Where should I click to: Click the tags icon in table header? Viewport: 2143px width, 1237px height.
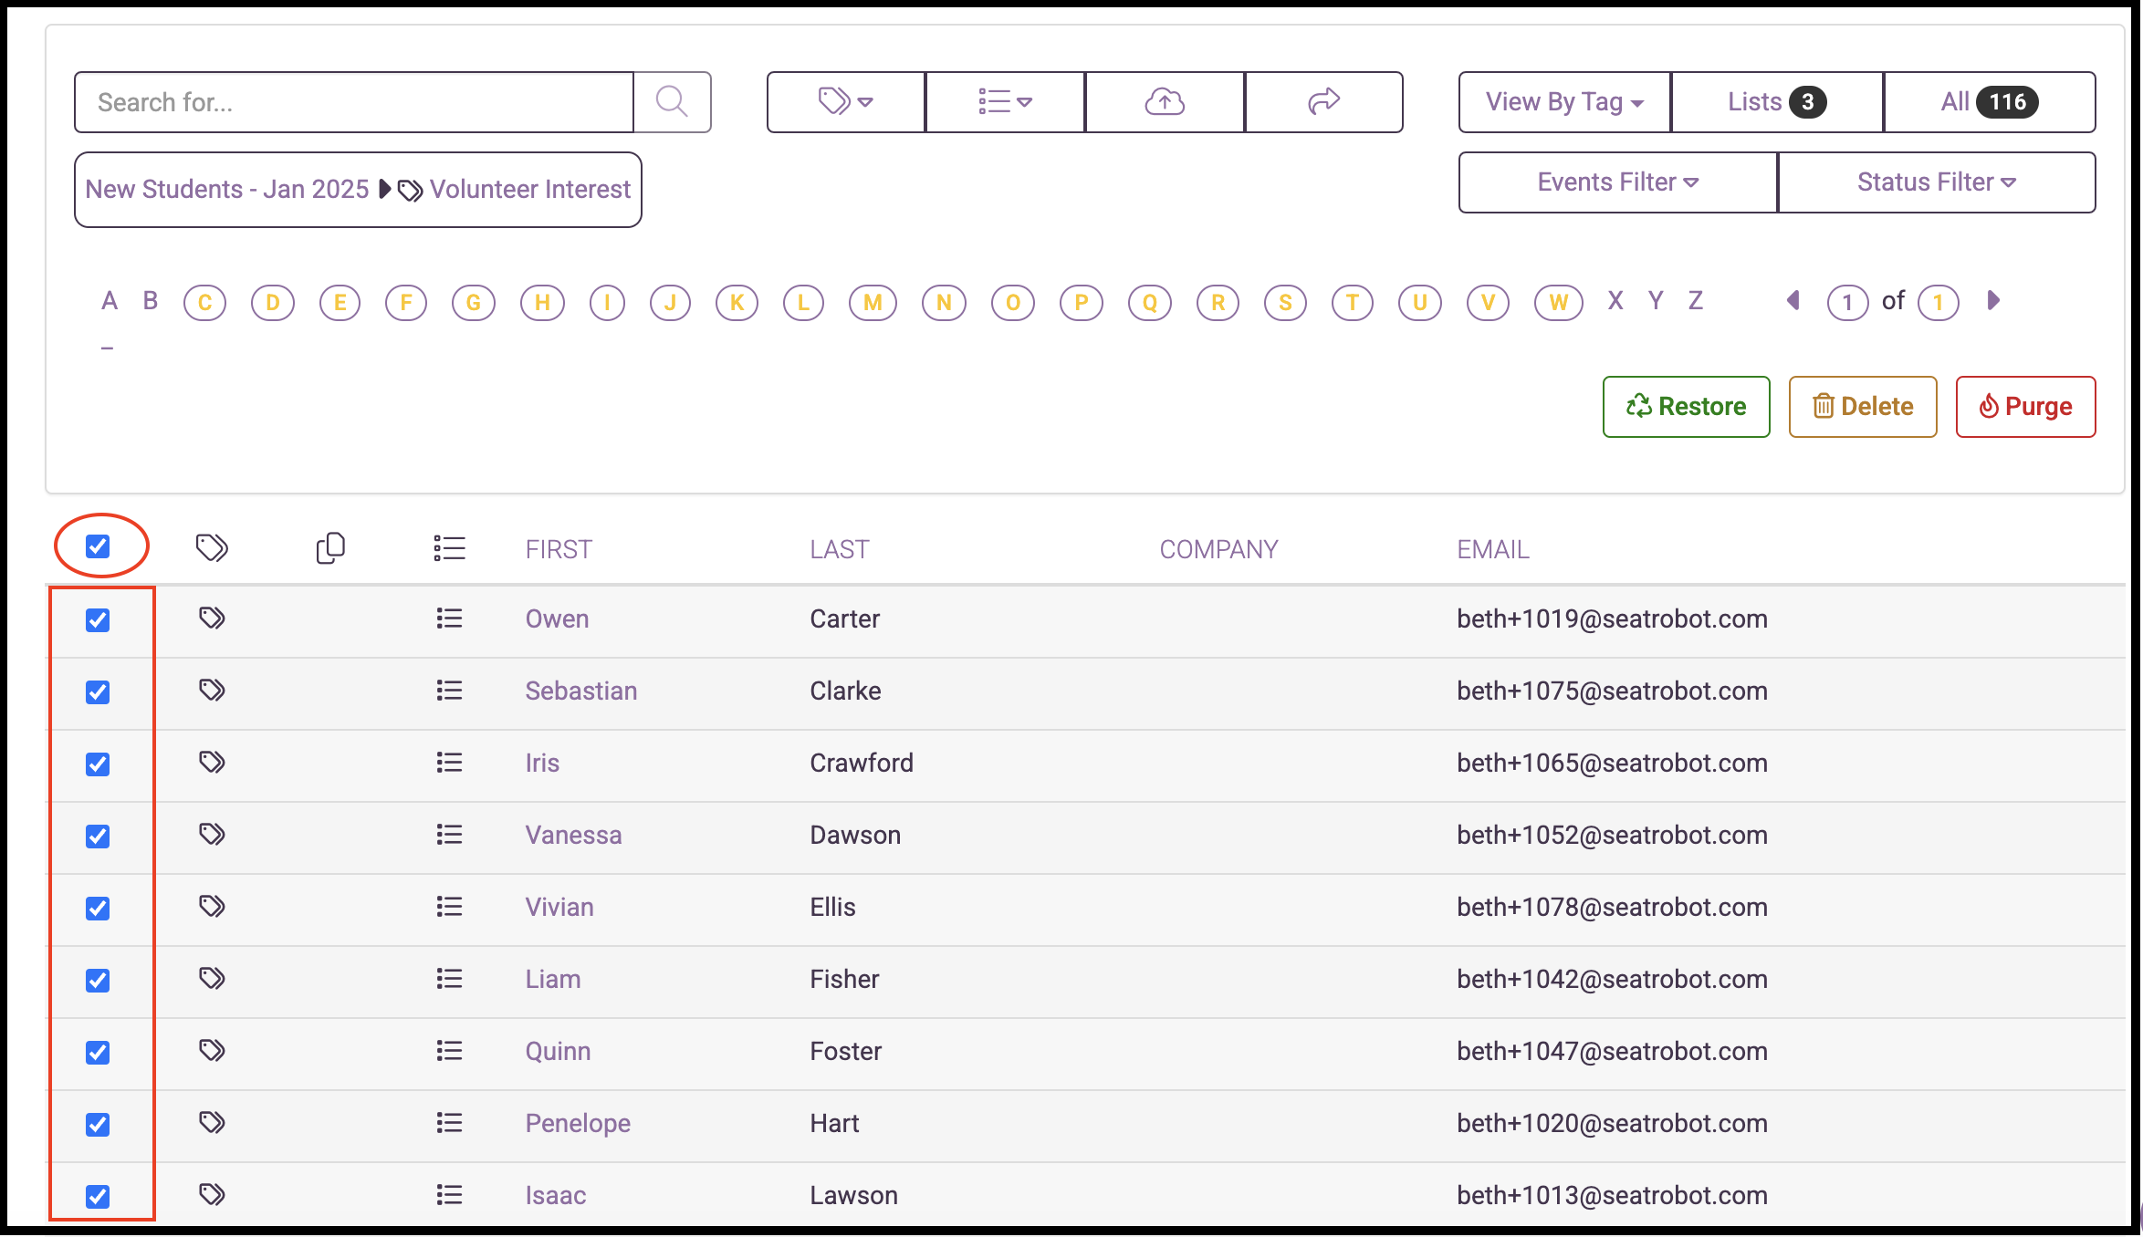(x=212, y=547)
